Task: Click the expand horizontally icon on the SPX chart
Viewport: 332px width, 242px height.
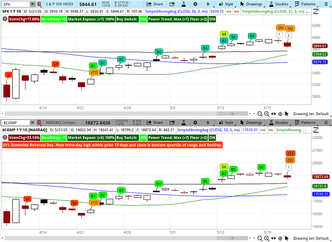Action: pos(273,114)
